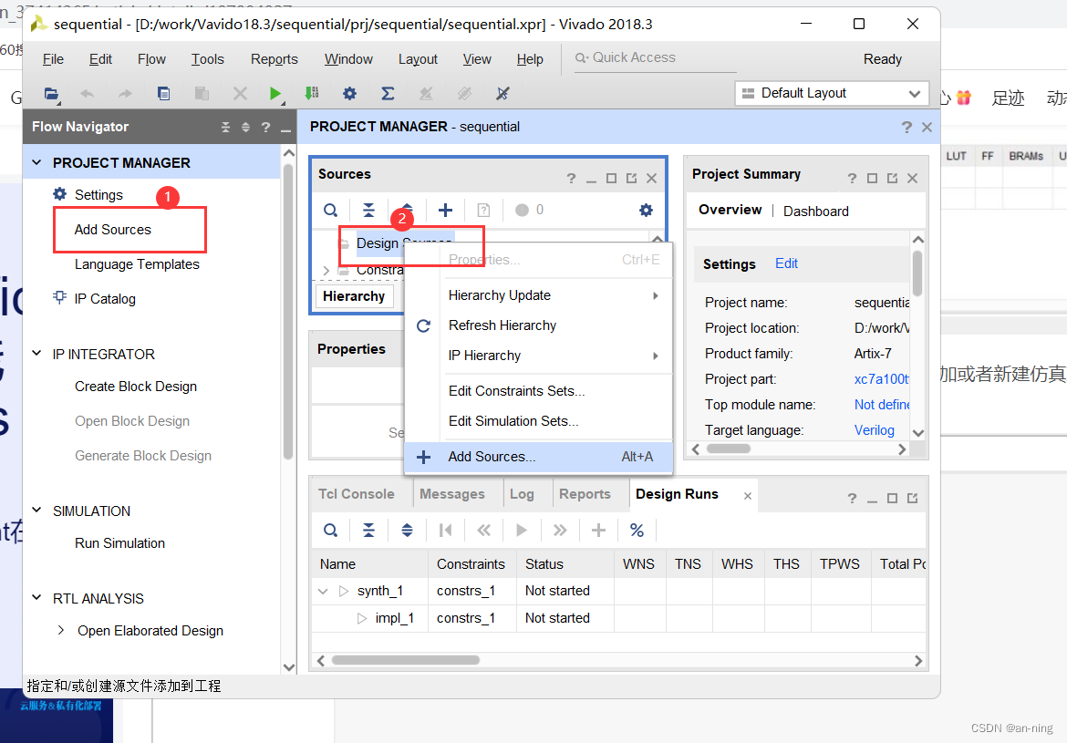Screen dimensions: 1067x743
Task: Open IP Hierarchy submenu
Action: pyautogui.click(x=538, y=356)
